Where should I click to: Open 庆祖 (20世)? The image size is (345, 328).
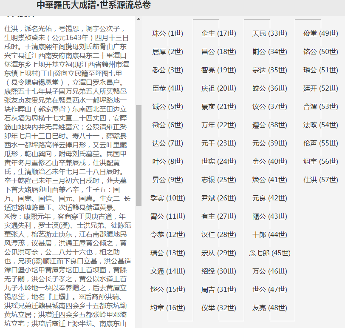(x=219, y=88)
